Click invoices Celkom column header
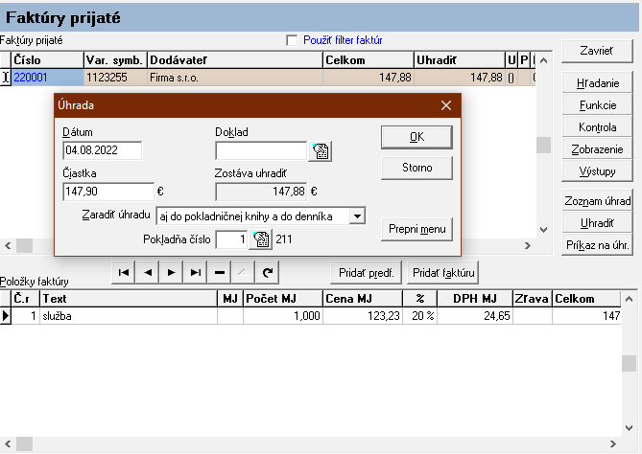The width and height of the screenshot is (642, 454). (369, 60)
